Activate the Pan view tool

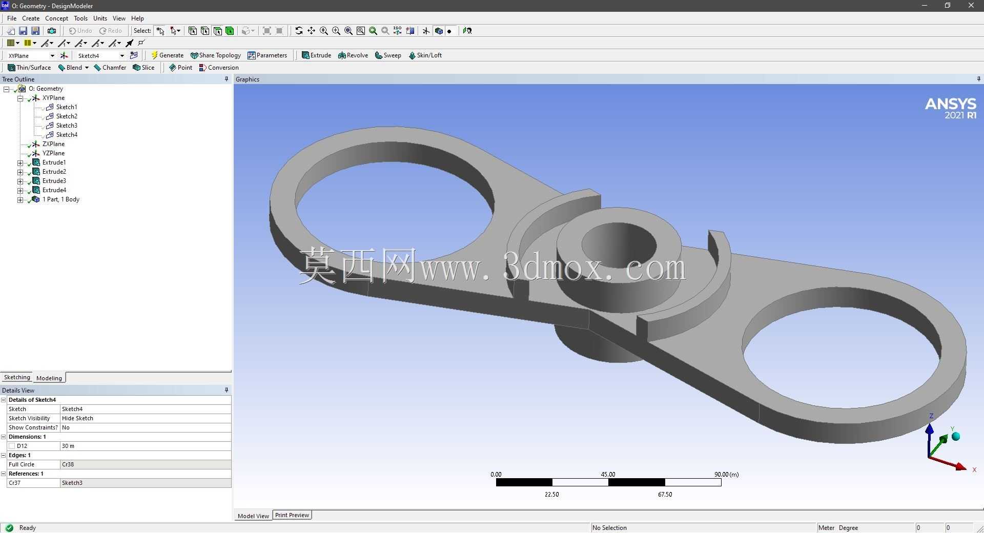311,31
